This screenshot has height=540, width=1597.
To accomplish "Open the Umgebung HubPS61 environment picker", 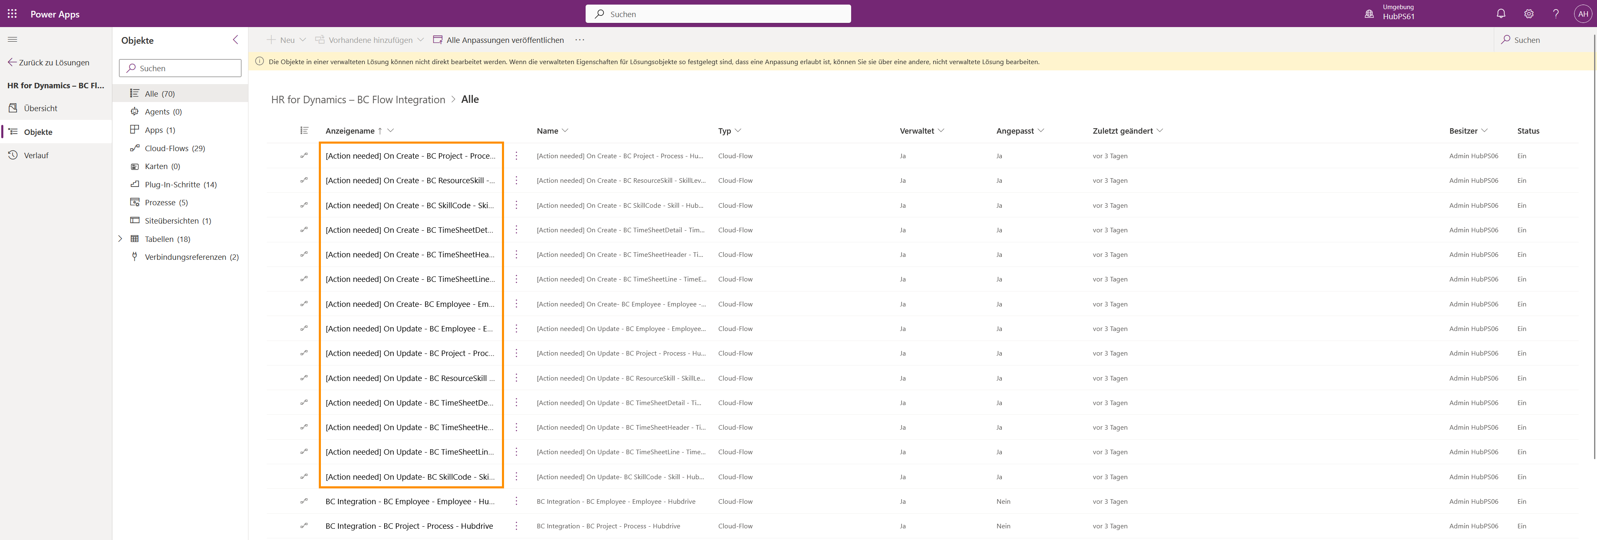I will [1391, 13].
